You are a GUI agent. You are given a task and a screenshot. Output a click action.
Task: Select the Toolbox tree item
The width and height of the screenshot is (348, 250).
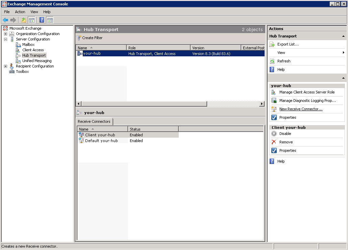pos(22,72)
